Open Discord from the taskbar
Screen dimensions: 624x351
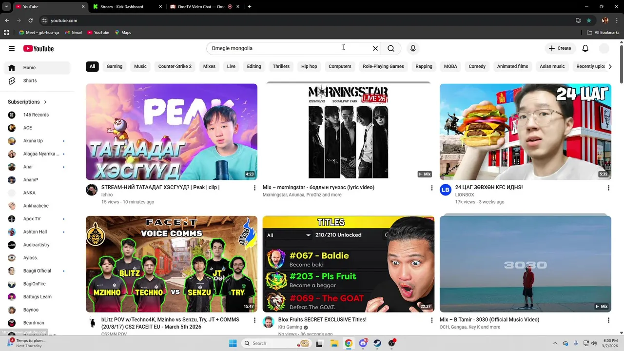[363, 343]
